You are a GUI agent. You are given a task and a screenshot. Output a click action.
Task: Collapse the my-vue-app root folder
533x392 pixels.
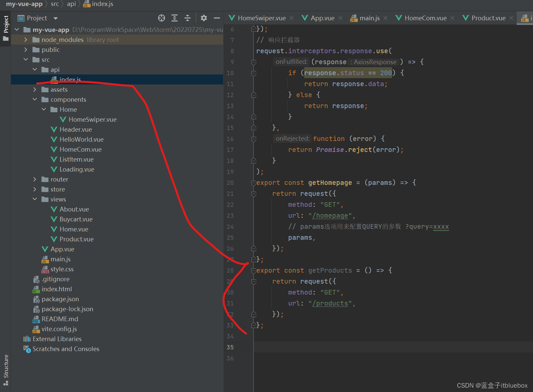17,30
